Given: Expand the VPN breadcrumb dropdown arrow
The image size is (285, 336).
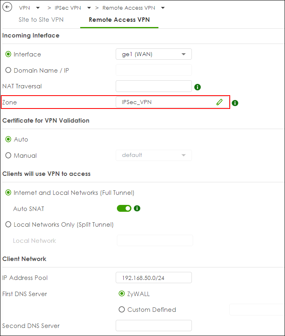Looking at the screenshot, I should (x=38, y=8).
